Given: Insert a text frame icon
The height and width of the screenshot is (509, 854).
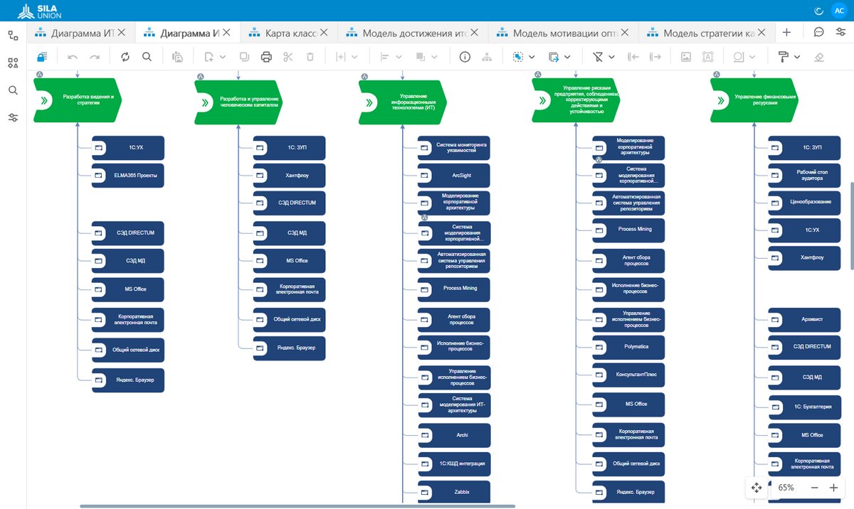Looking at the screenshot, I should click(x=707, y=57).
